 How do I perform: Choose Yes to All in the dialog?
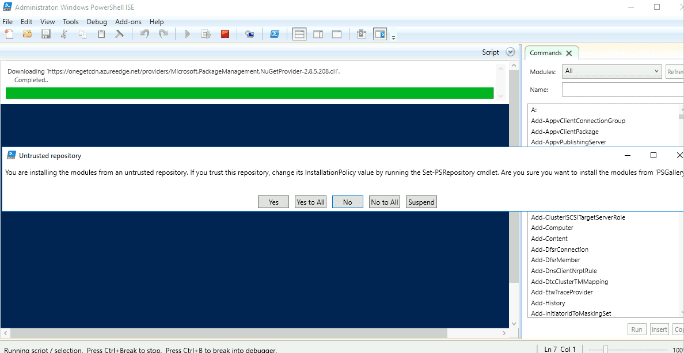310,202
